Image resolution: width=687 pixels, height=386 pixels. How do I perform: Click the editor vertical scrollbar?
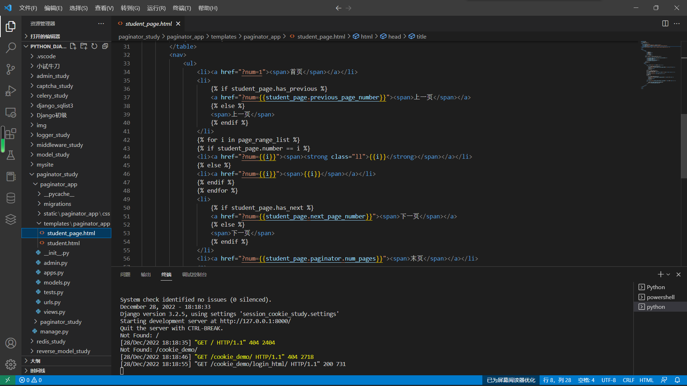[684, 146]
